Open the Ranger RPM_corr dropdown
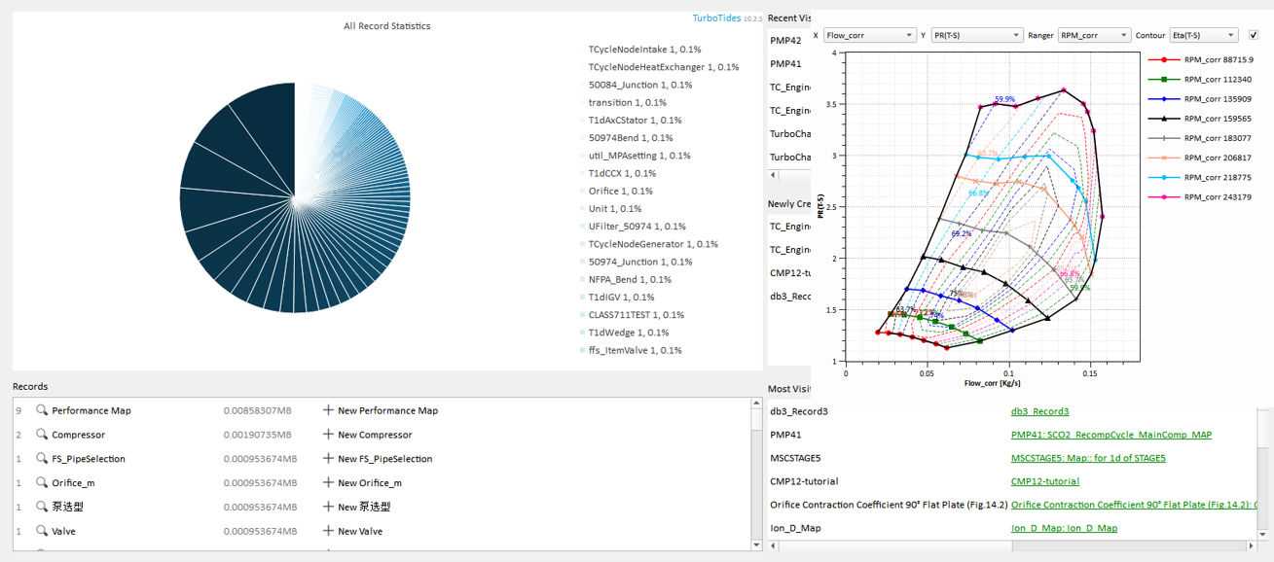1274x562 pixels. click(1093, 34)
